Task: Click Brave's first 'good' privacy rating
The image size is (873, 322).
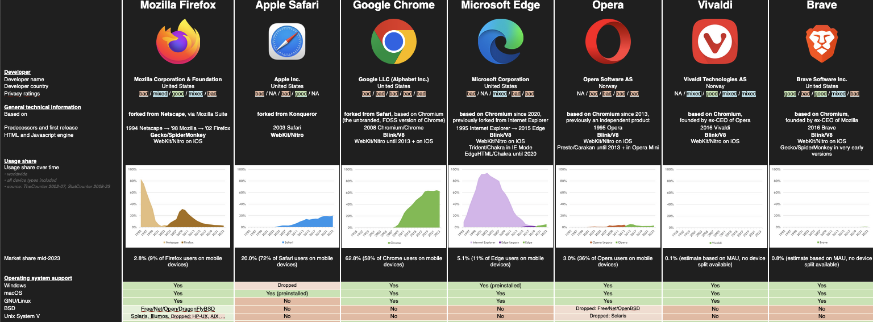Action: (x=789, y=94)
